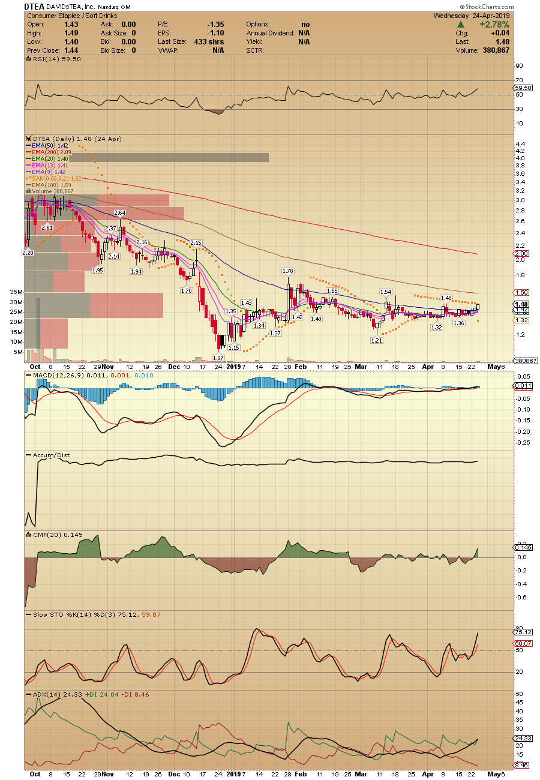Click the red EMA(200) legend line swatch
This screenshot has width=540, height=780.
click(x=28, y=152)
